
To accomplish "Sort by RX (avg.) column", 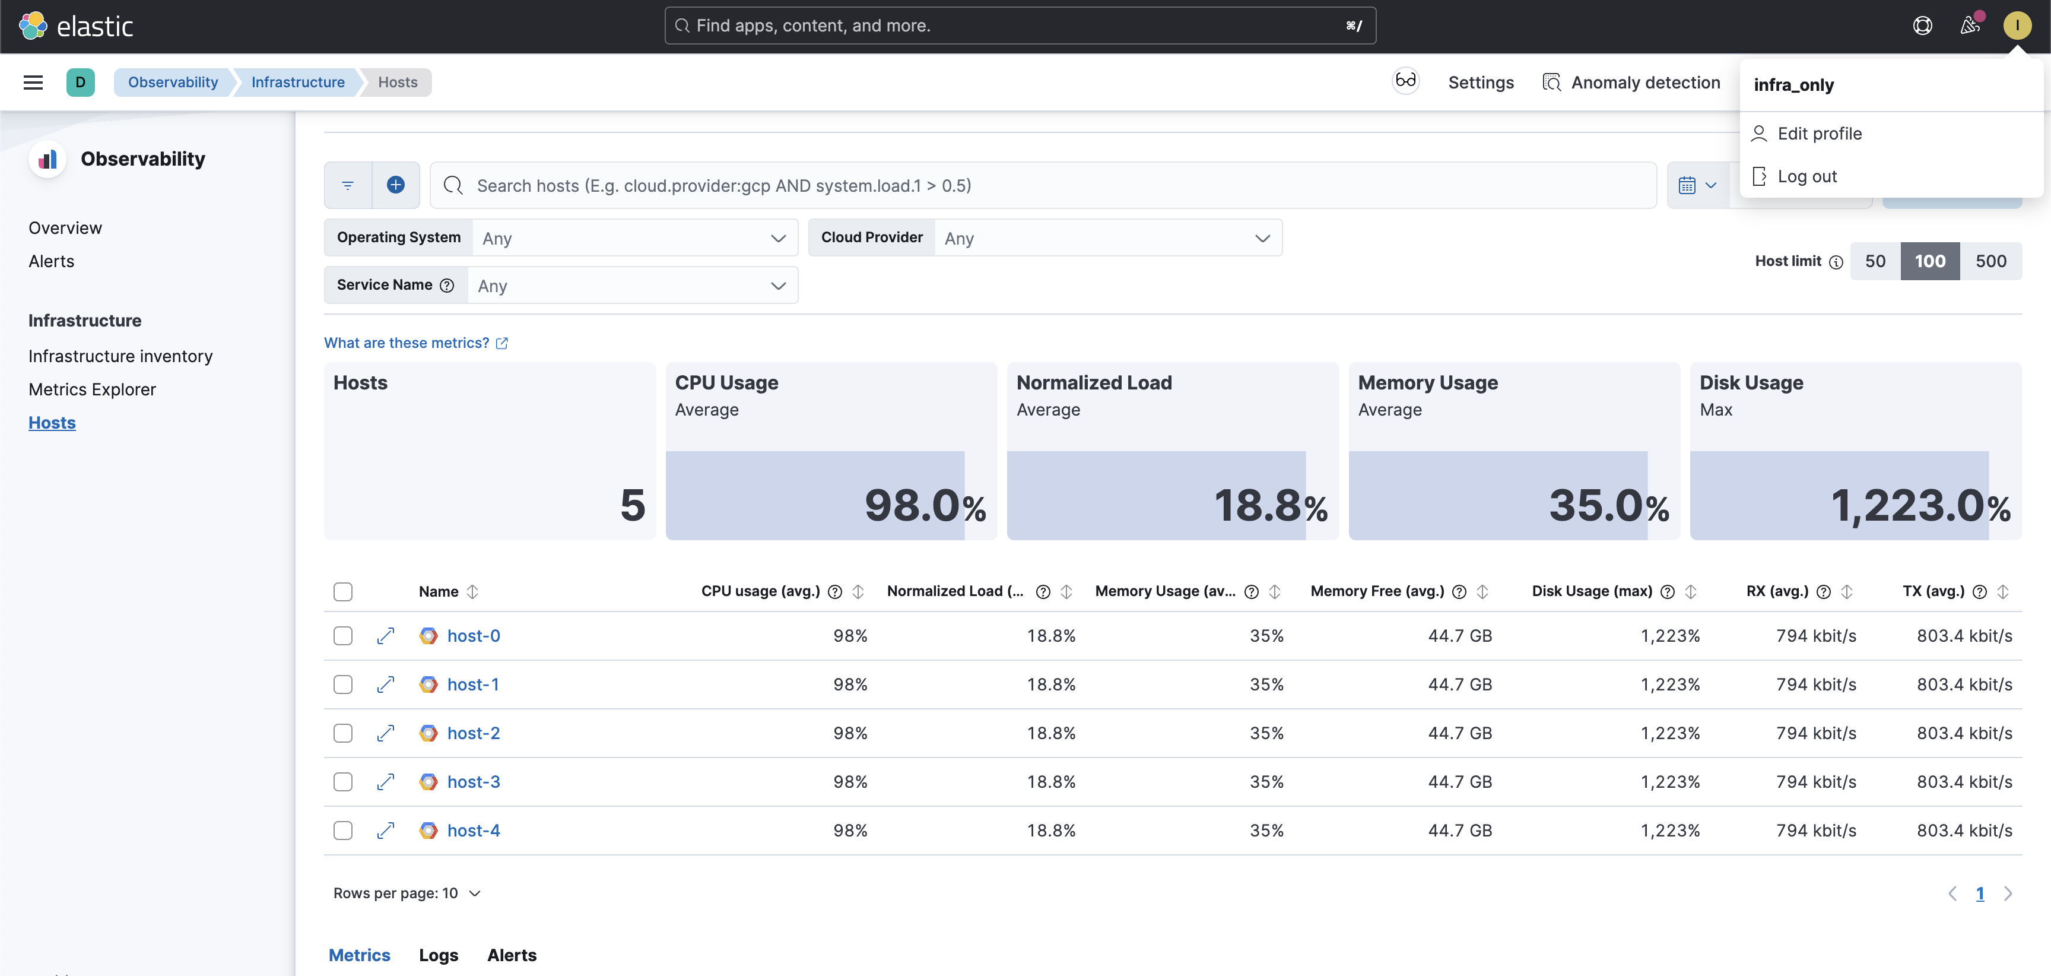I will click(1846, 591).
